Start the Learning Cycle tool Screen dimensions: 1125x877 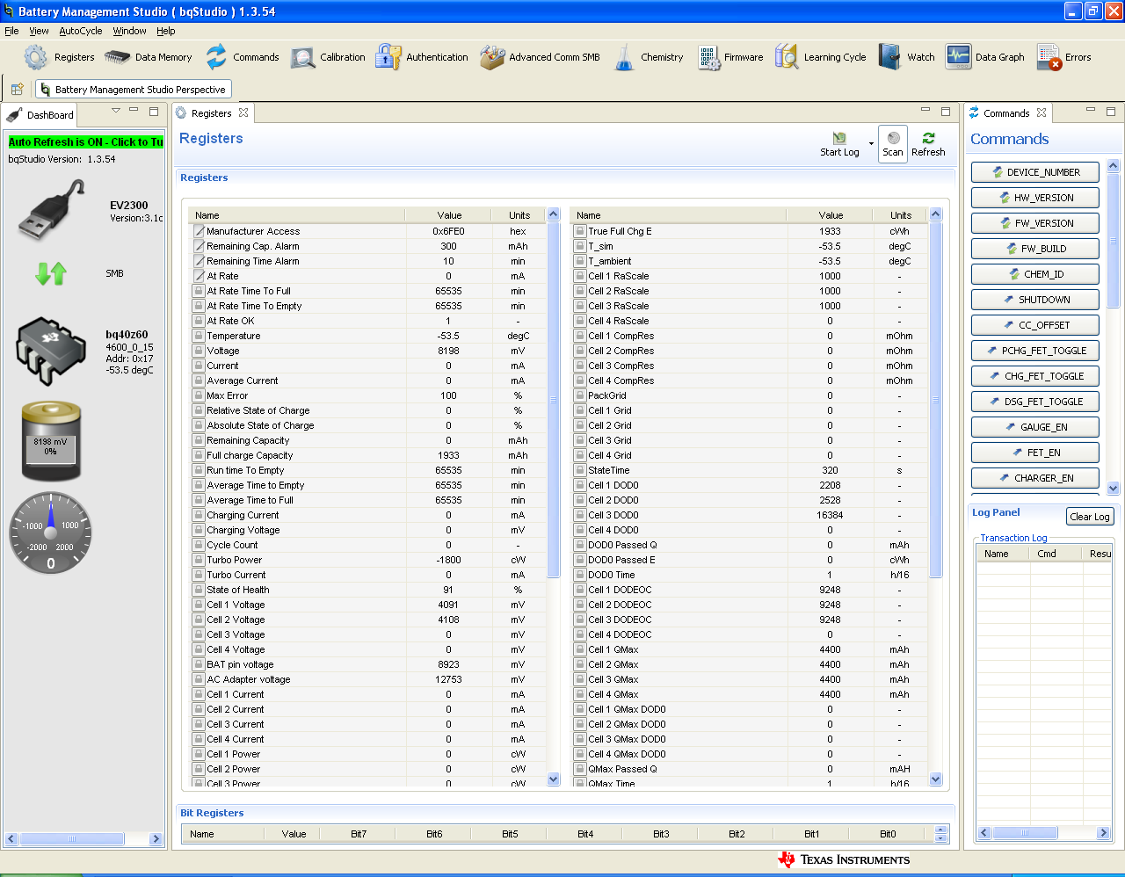click(x=820, y=57)
